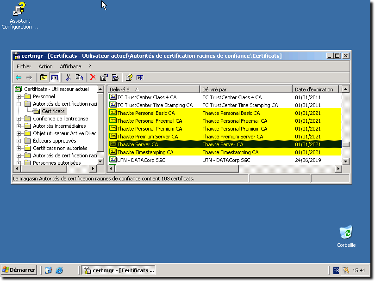Select Thawte Premium Server CA certificate
The height and width of the screenshot is (281, 375).
(225, 136)
